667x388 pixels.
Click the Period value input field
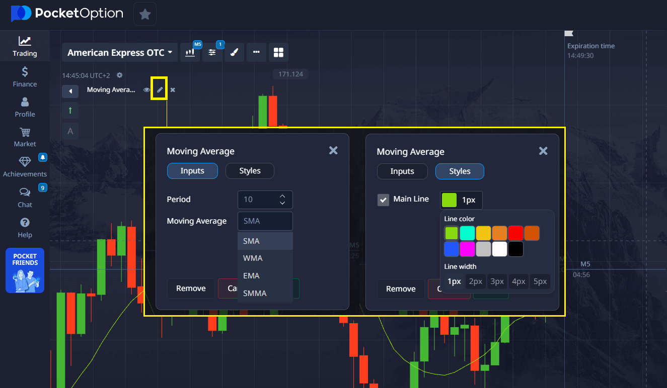click(258, 200)
